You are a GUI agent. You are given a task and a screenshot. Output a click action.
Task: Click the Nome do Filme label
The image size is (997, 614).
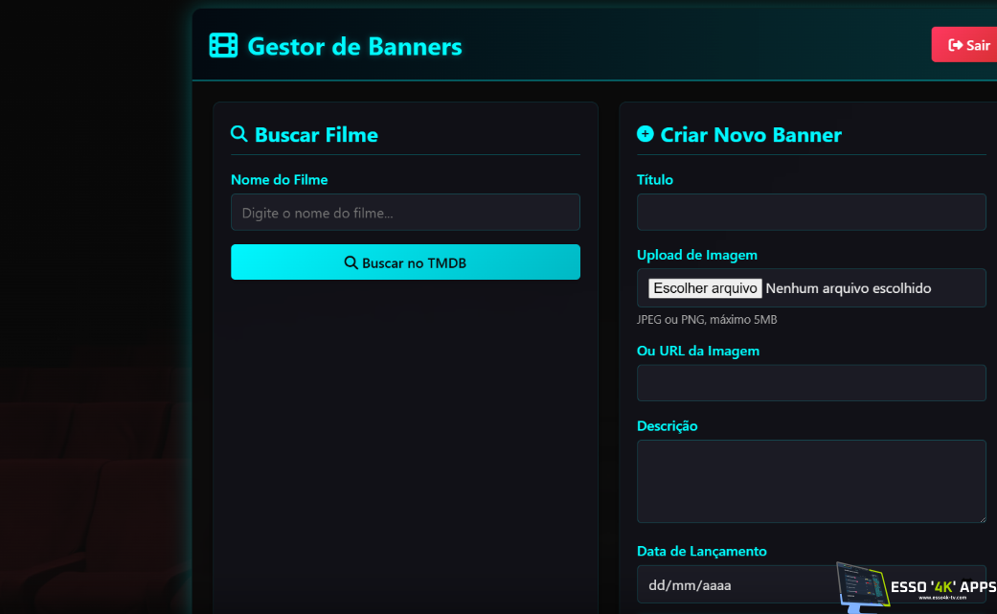[279, 180]
